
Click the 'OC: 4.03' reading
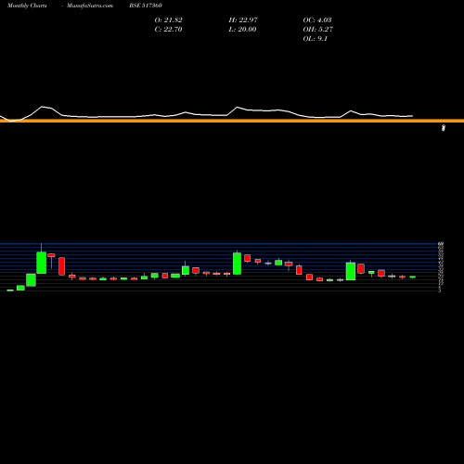317,20
